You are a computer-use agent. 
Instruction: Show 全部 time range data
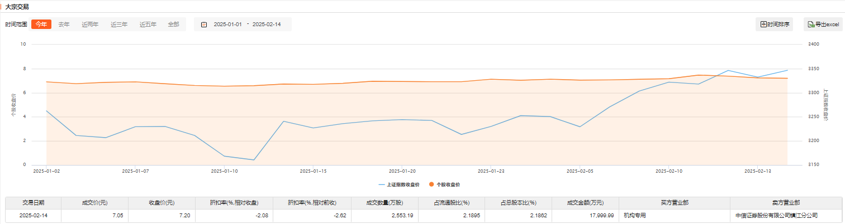[174, 25]
